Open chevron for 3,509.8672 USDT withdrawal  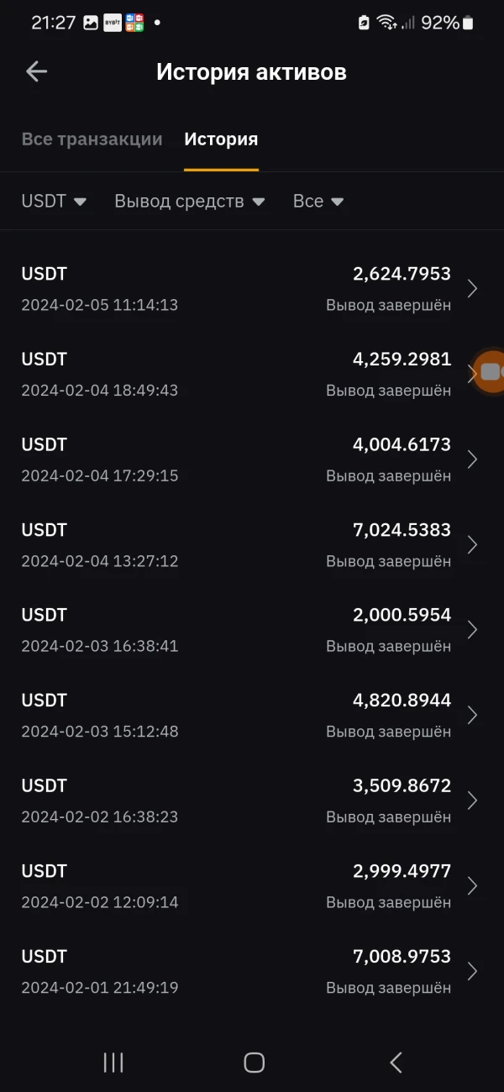pyautogui.click(x=472, y=801)
